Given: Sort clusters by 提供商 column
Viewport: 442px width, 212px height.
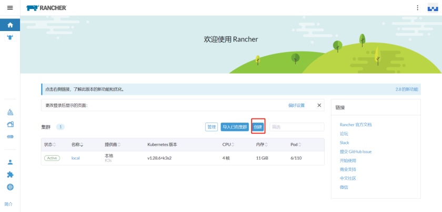Looking at the screenshot, I should [x=113, y=145].
